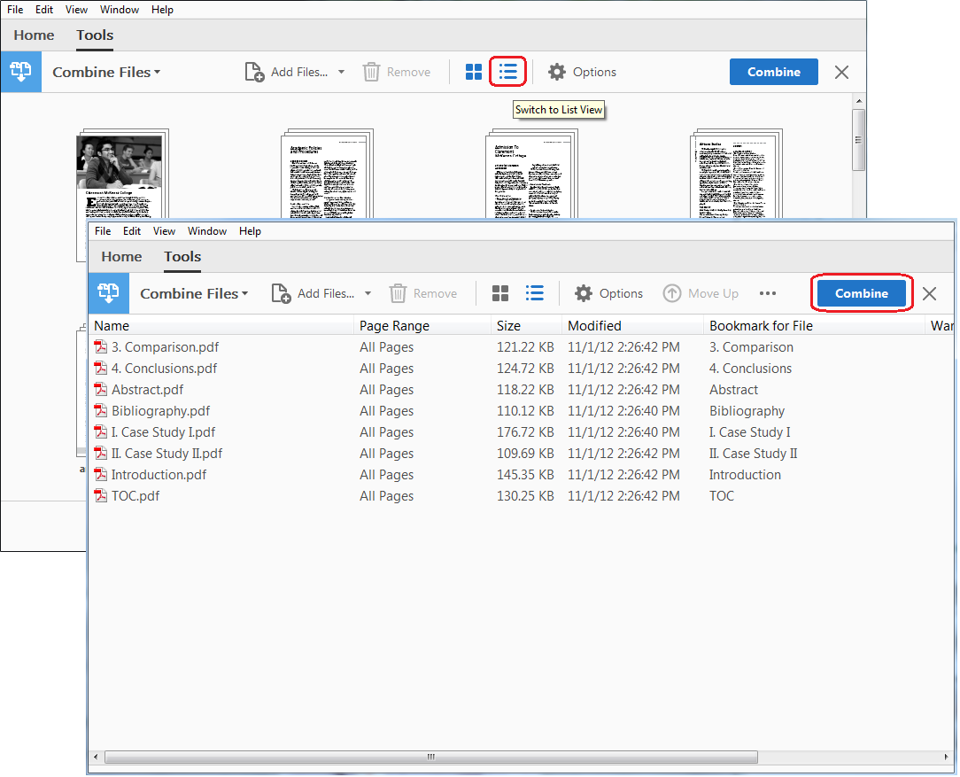960x777 pixels.
Task: Open View menu in front window
Action: tap(164, 231)
